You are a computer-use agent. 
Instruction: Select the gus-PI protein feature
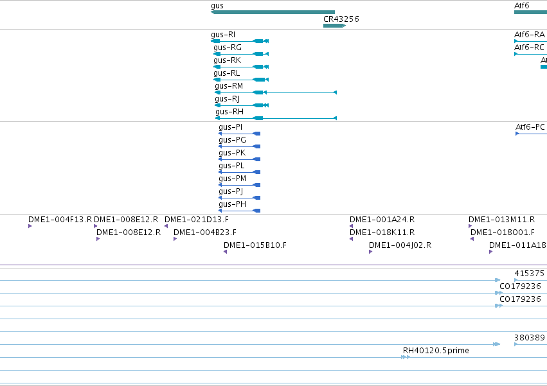[x=239, y=134]
